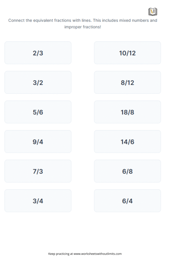The width and height of the screenshot is (170, 256).
Task: Click the open book logo icon
Action: click(153, 12)
